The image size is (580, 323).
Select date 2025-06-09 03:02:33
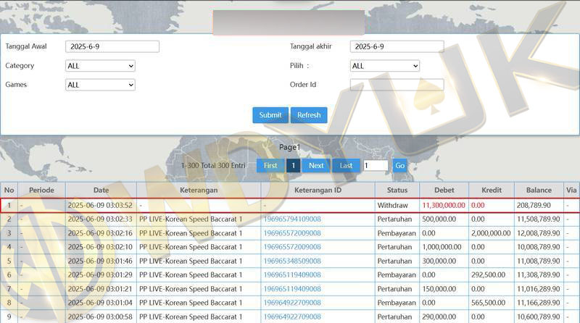click(x=100, y=219)
